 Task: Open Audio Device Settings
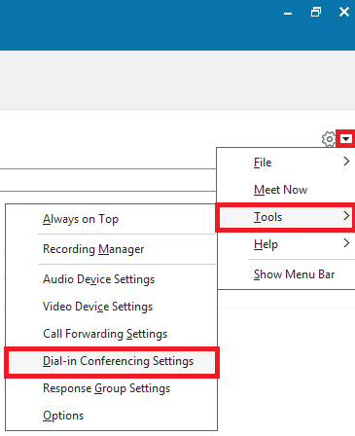111,279
